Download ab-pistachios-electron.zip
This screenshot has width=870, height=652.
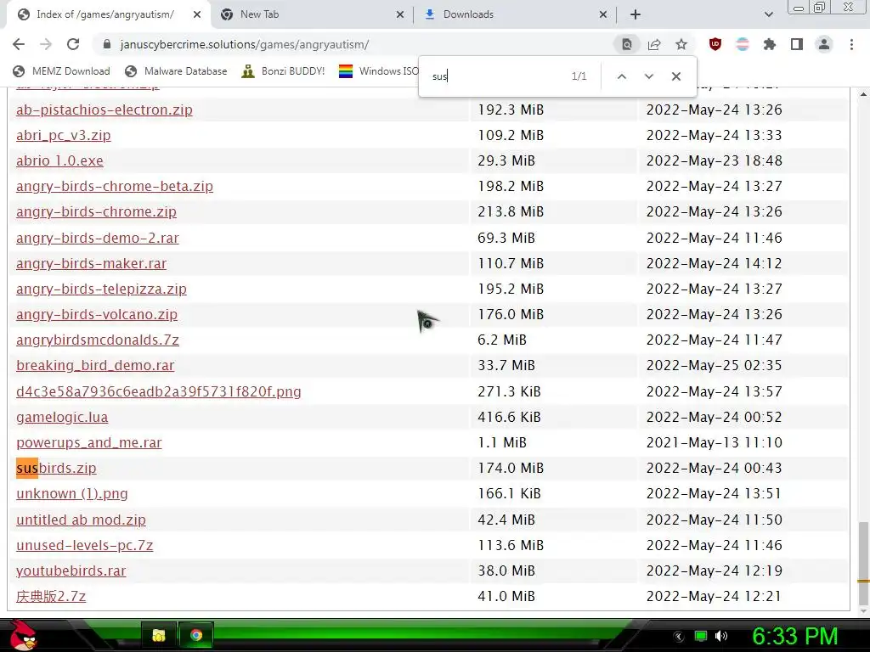(x=105, y=110)
